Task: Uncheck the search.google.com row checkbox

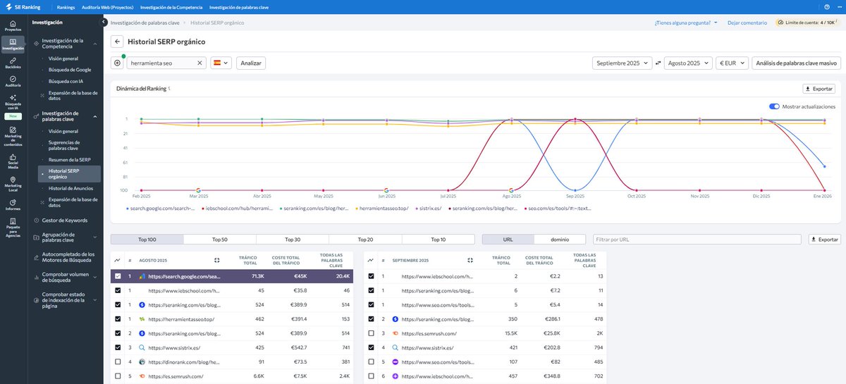Action: point(118,277)
